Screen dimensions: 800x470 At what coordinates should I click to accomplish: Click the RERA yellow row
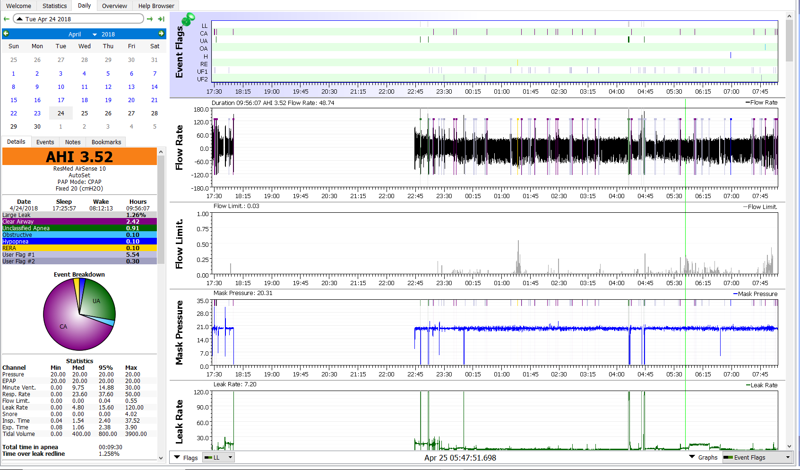[79, 248]
